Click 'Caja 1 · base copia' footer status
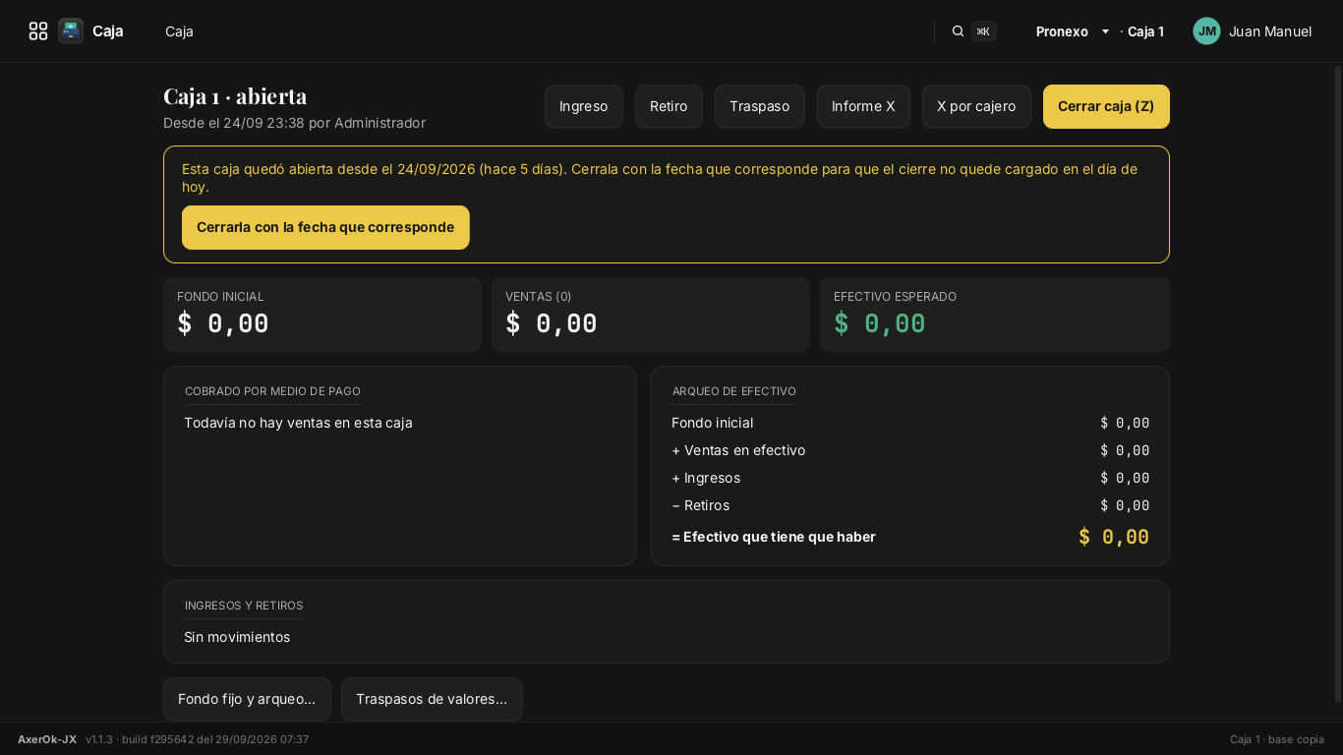This screenshot has height=755, width=1343. pyautogui.click(x=1277, y=739)
